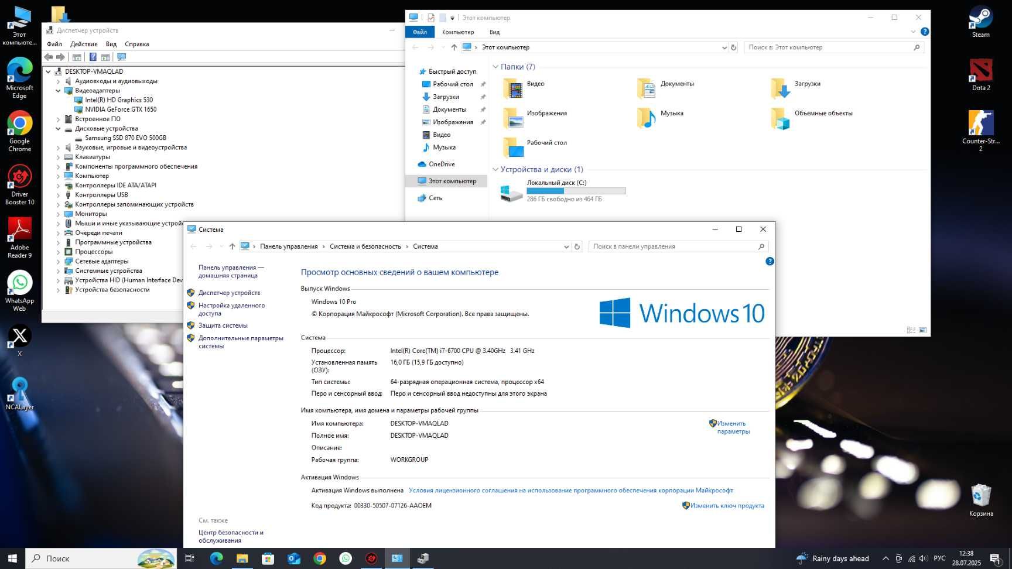Image resolution: width=1012 pixels, height=569 pixels.
Task: Open Microsoft Store from taskbar
Action: point(268,558)
